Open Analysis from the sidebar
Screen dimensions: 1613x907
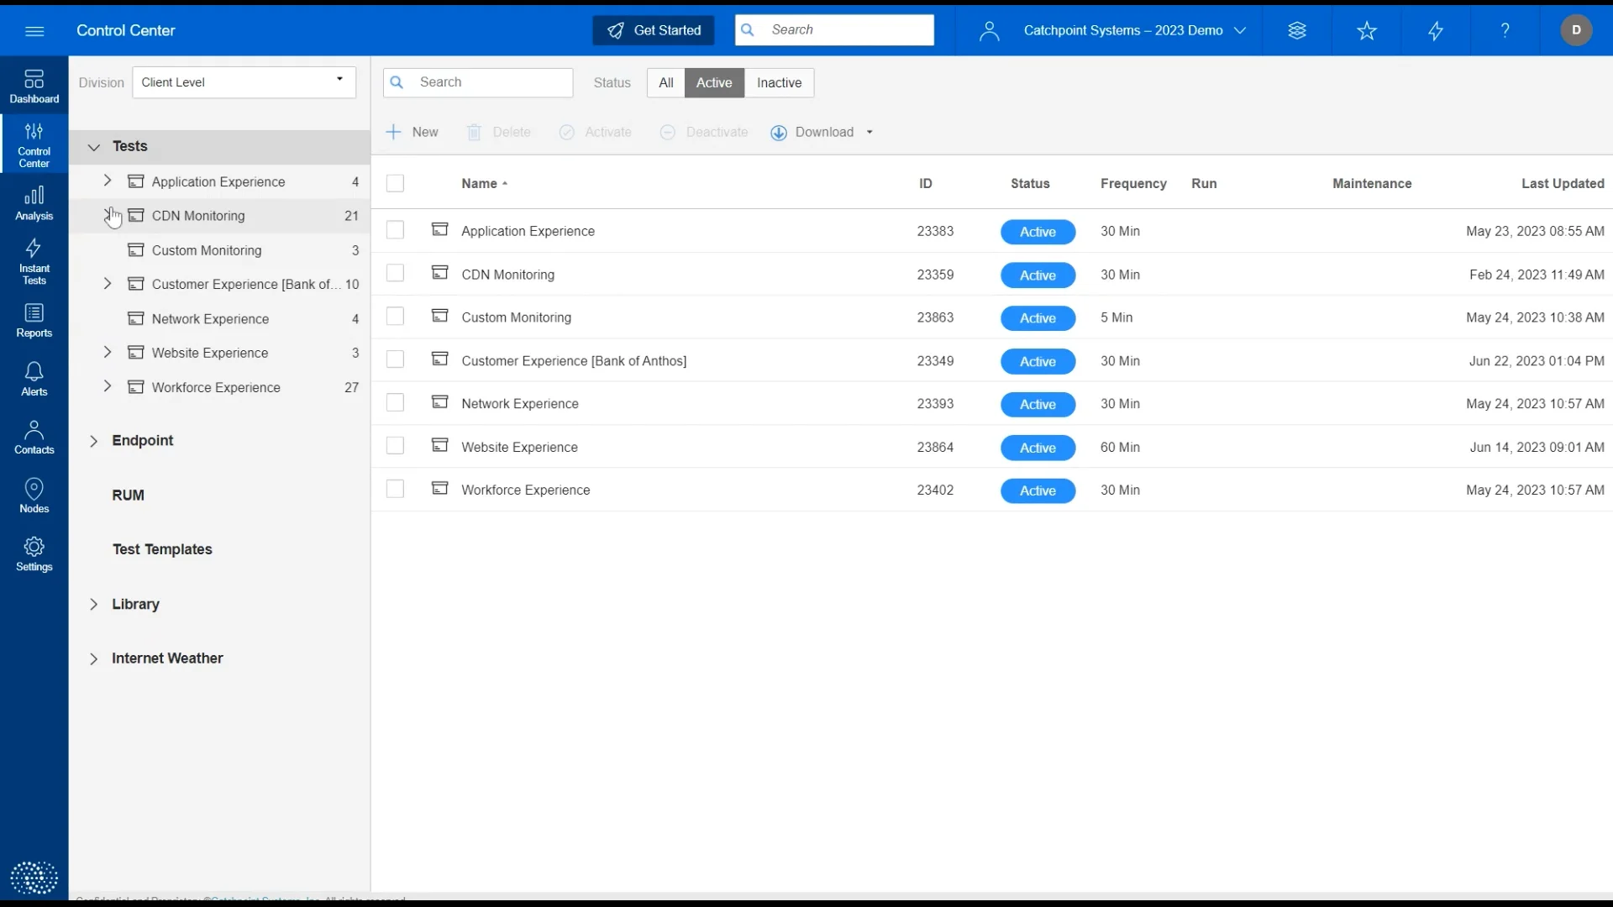[x=34, y=204]
